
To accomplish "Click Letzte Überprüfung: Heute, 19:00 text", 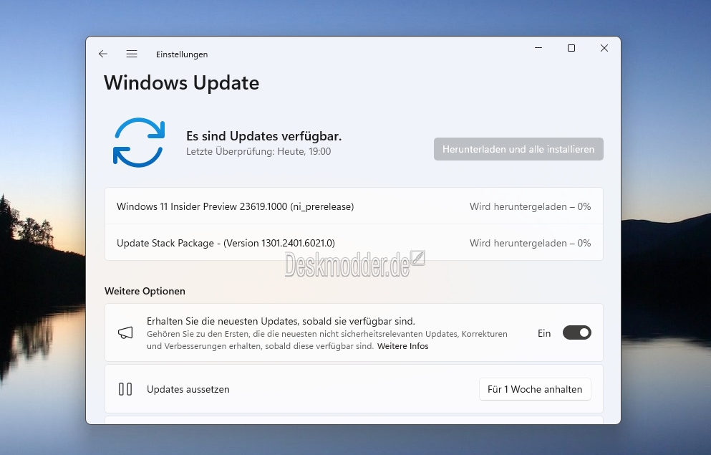I will tap(258, 151).
